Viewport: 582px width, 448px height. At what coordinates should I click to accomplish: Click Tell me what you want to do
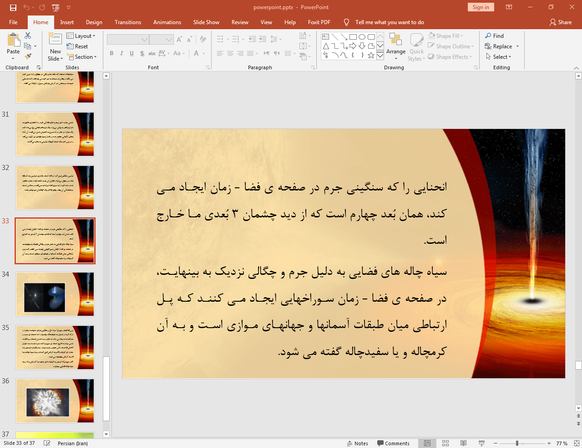coord(390,22)
